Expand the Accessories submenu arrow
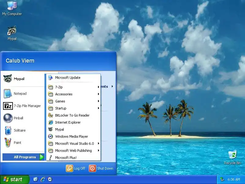Viewport: 245px width, 184px height. tap(98, 94)
